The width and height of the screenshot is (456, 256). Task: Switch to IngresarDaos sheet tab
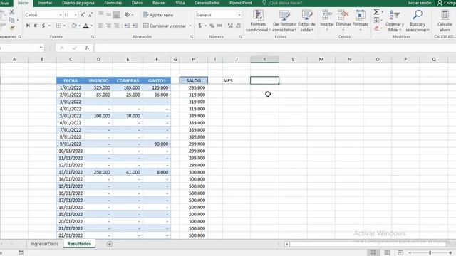click(44, 244)
